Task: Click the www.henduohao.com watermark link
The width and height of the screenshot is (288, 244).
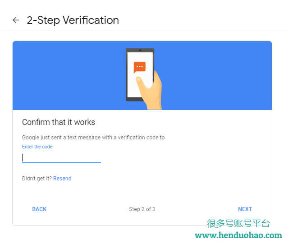Action: pyautogui.click(x=238, y=235)
